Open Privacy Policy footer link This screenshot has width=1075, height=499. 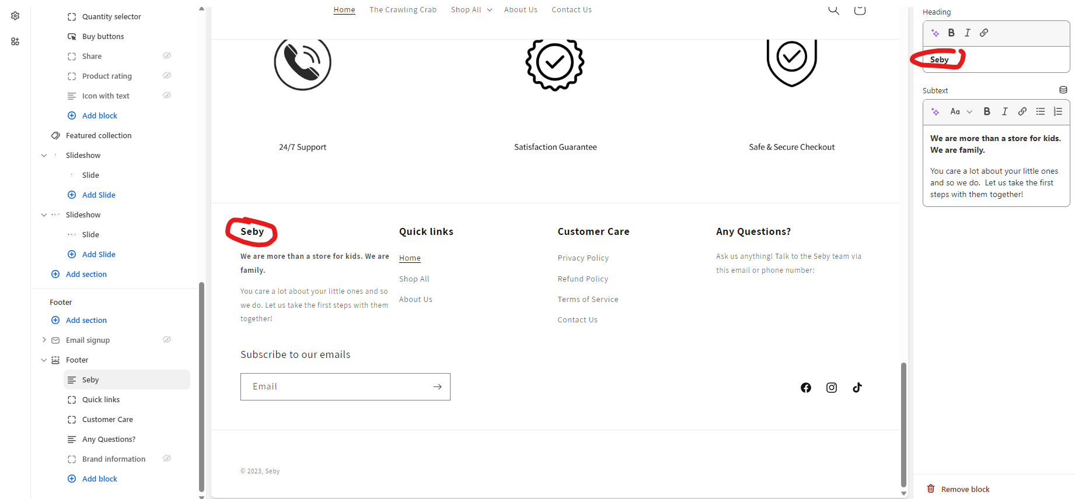coord(583,258)
